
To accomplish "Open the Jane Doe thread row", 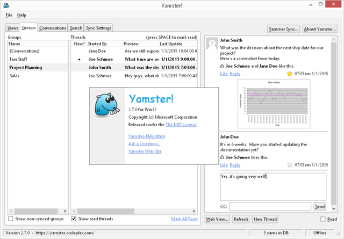I will 134,51.
